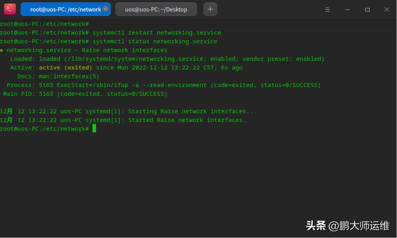This screenshot has width=397, height=238.
Task: Click the 'systemctl restart networking.service' command line
Action: 110,33
